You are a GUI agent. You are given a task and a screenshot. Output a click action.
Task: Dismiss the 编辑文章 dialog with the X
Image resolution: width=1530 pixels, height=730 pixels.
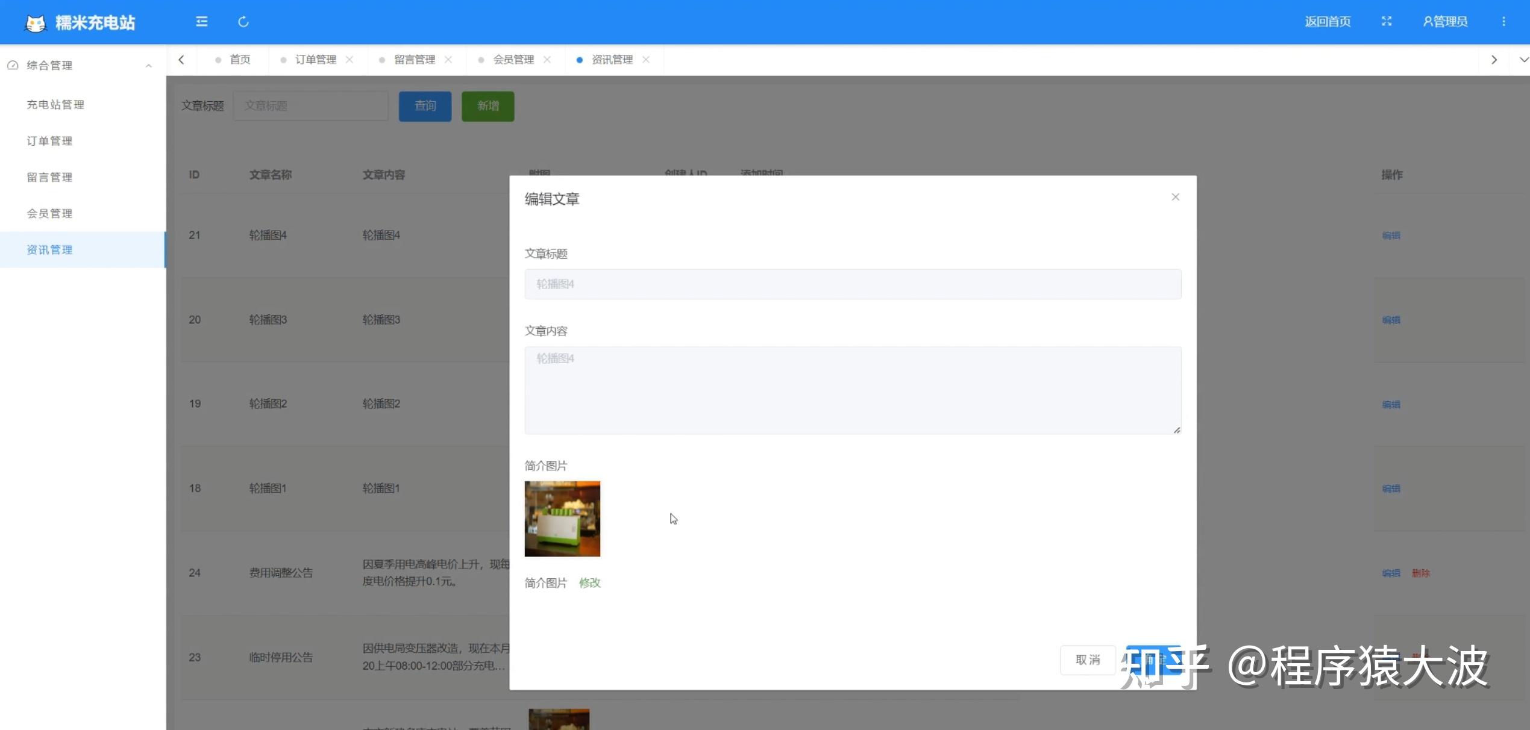[x=1175, y=196]
